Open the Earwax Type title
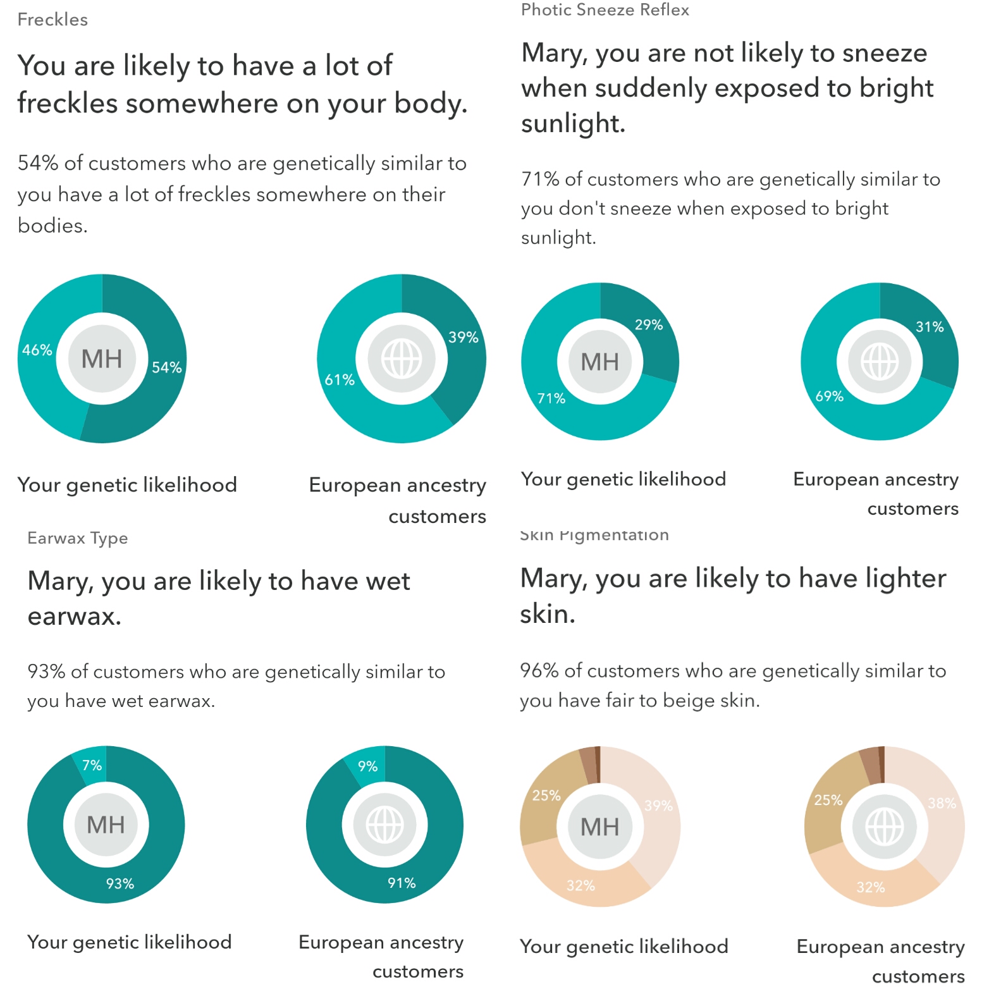Screen dimensions: 989x989 [78, 538]
